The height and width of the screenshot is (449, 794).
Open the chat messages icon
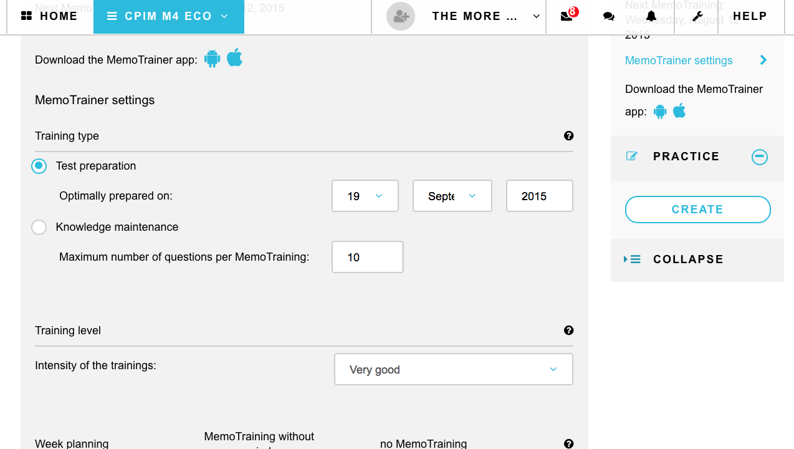point(609,17)
